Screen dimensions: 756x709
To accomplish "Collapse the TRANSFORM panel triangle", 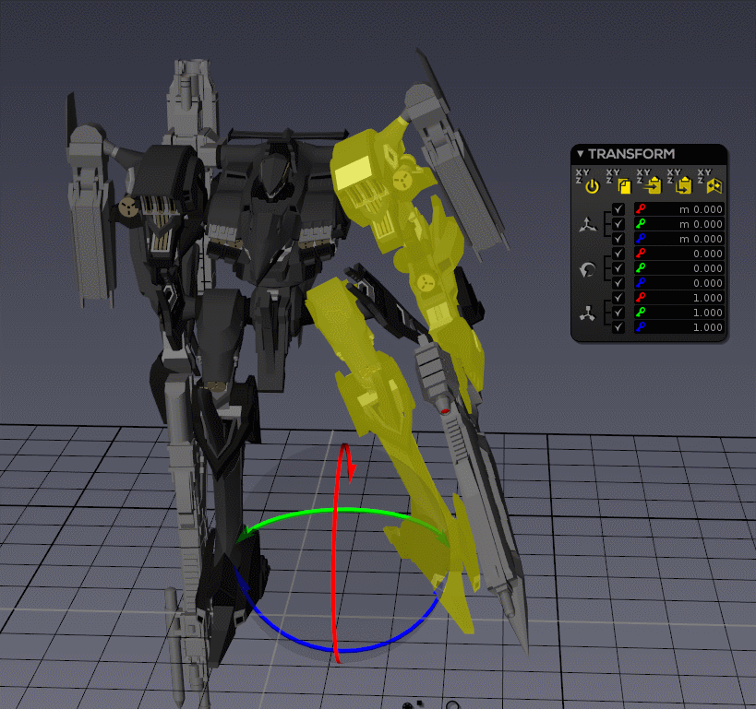I will tap(581, 154).
